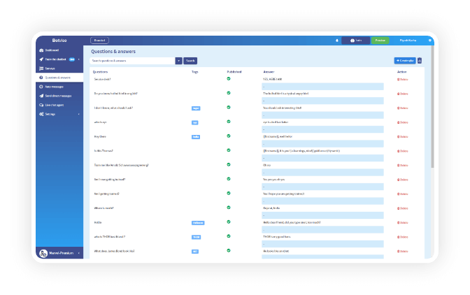Delete the bulbul bird question
The width and height of the screenshot is (470, 295).
(403, 94)
